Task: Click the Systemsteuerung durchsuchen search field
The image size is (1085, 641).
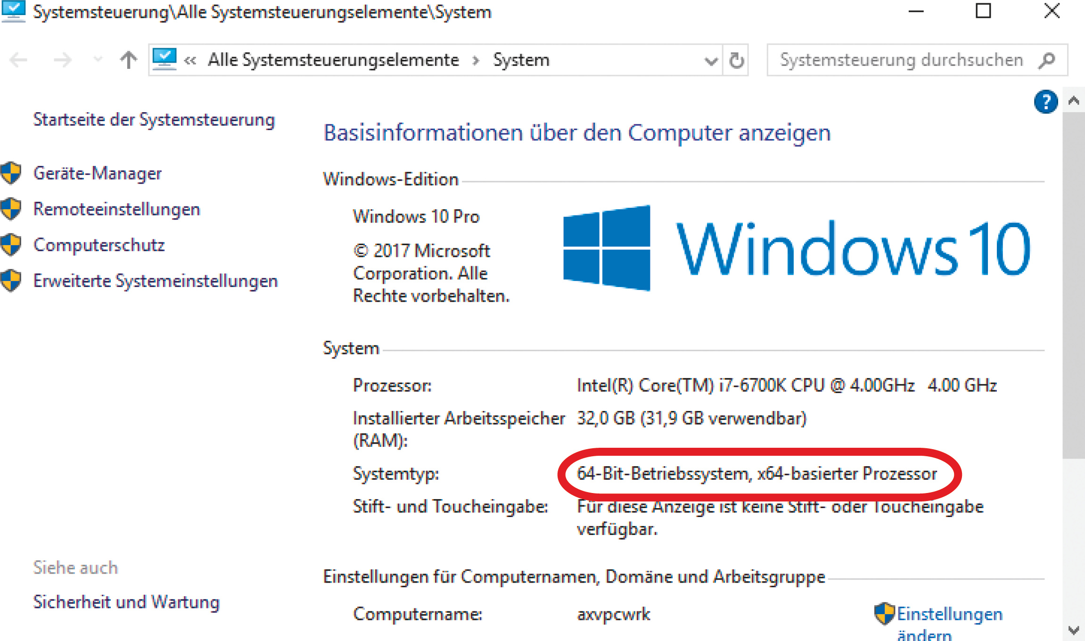Action: [901, 60]
